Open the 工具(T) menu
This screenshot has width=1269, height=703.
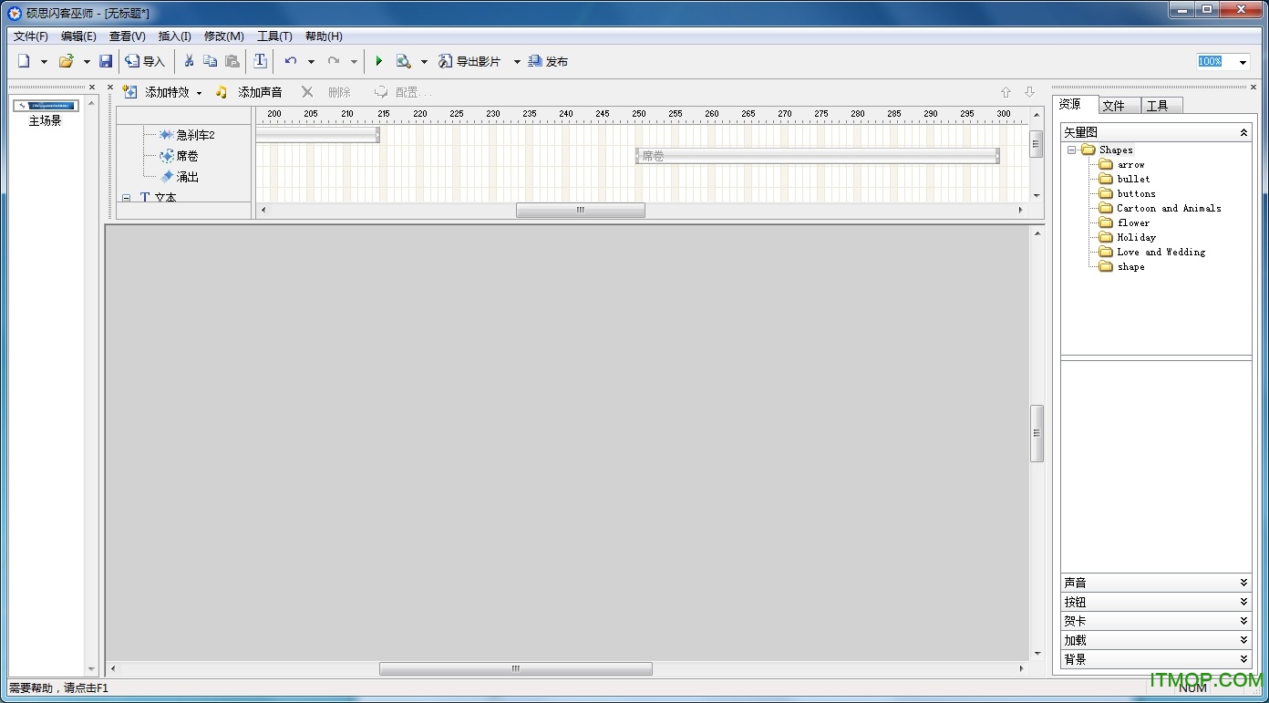click(274, 36)
